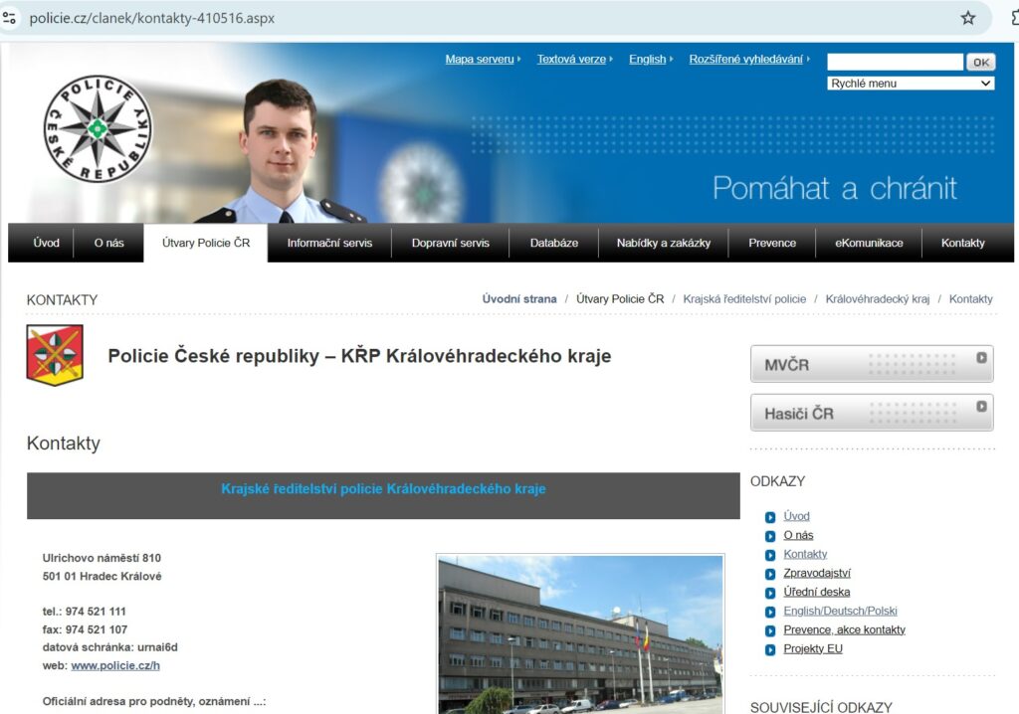Viewport: 1019px width, 714px height.
Task: Click the bullet icon beside Úvod link
Action: (x=770, y=517)
